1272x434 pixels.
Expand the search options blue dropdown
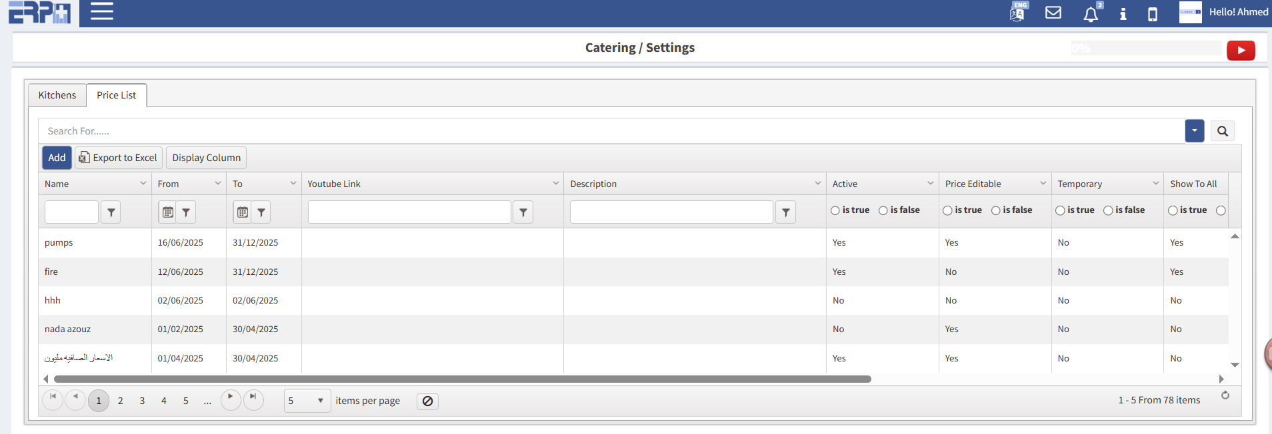click(x=1194, y=131)
